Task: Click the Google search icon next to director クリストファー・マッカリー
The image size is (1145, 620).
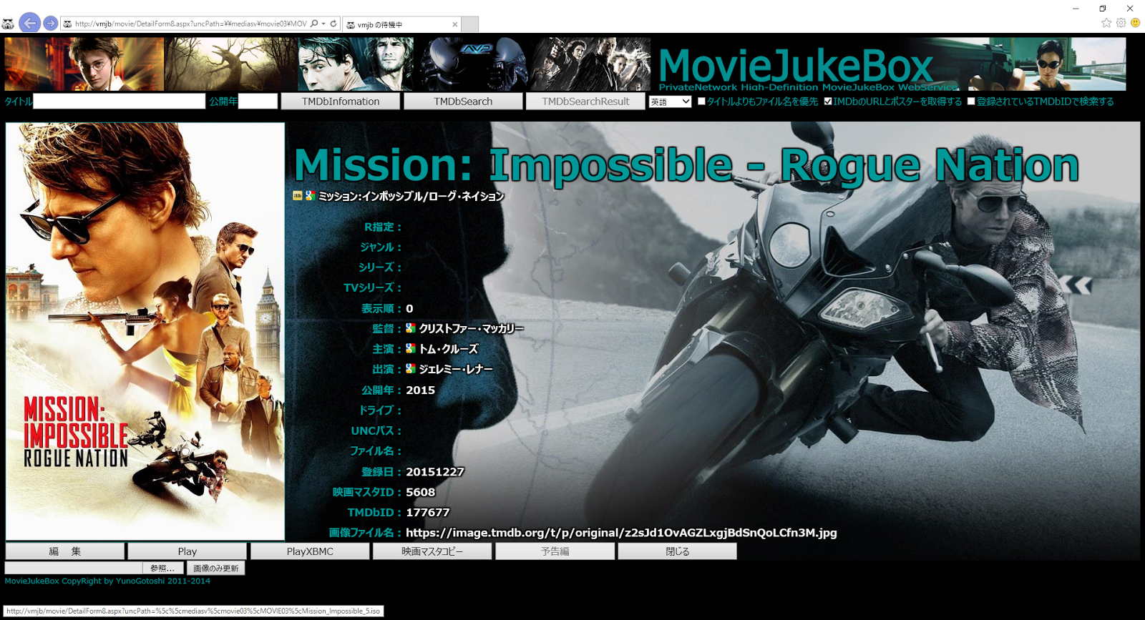Action: (411, 328)
